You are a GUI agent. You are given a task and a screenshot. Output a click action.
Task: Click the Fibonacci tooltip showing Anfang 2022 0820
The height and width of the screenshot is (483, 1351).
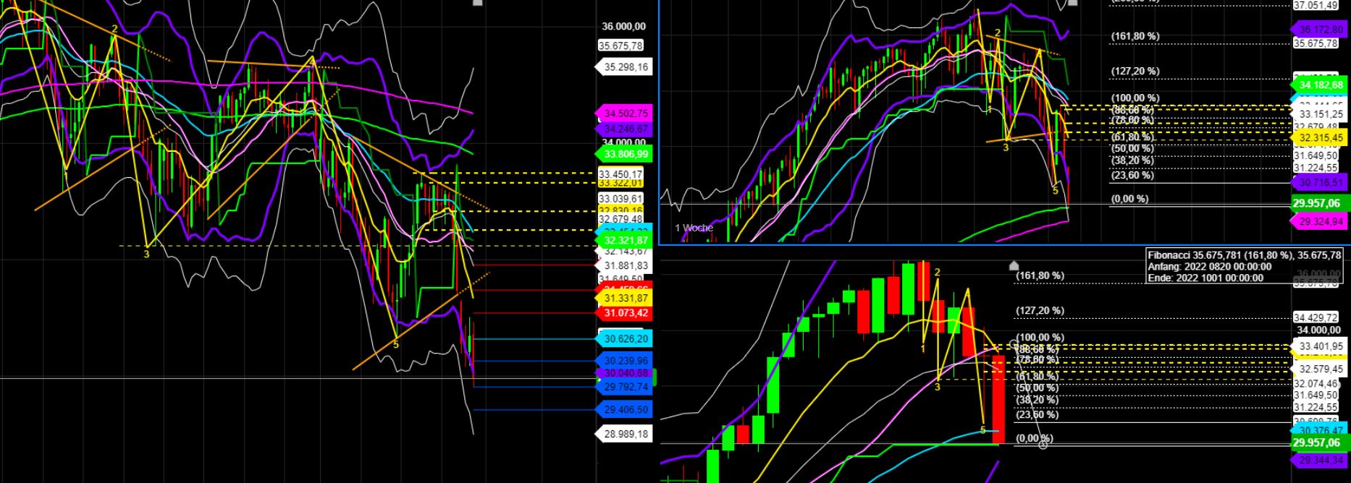point(1245,266)
